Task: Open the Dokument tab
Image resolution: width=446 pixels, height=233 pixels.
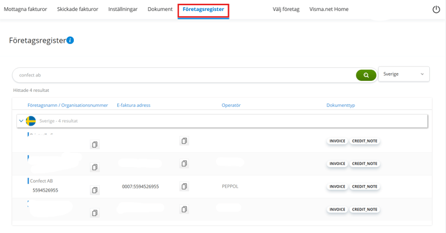Action: click(160, 9)
